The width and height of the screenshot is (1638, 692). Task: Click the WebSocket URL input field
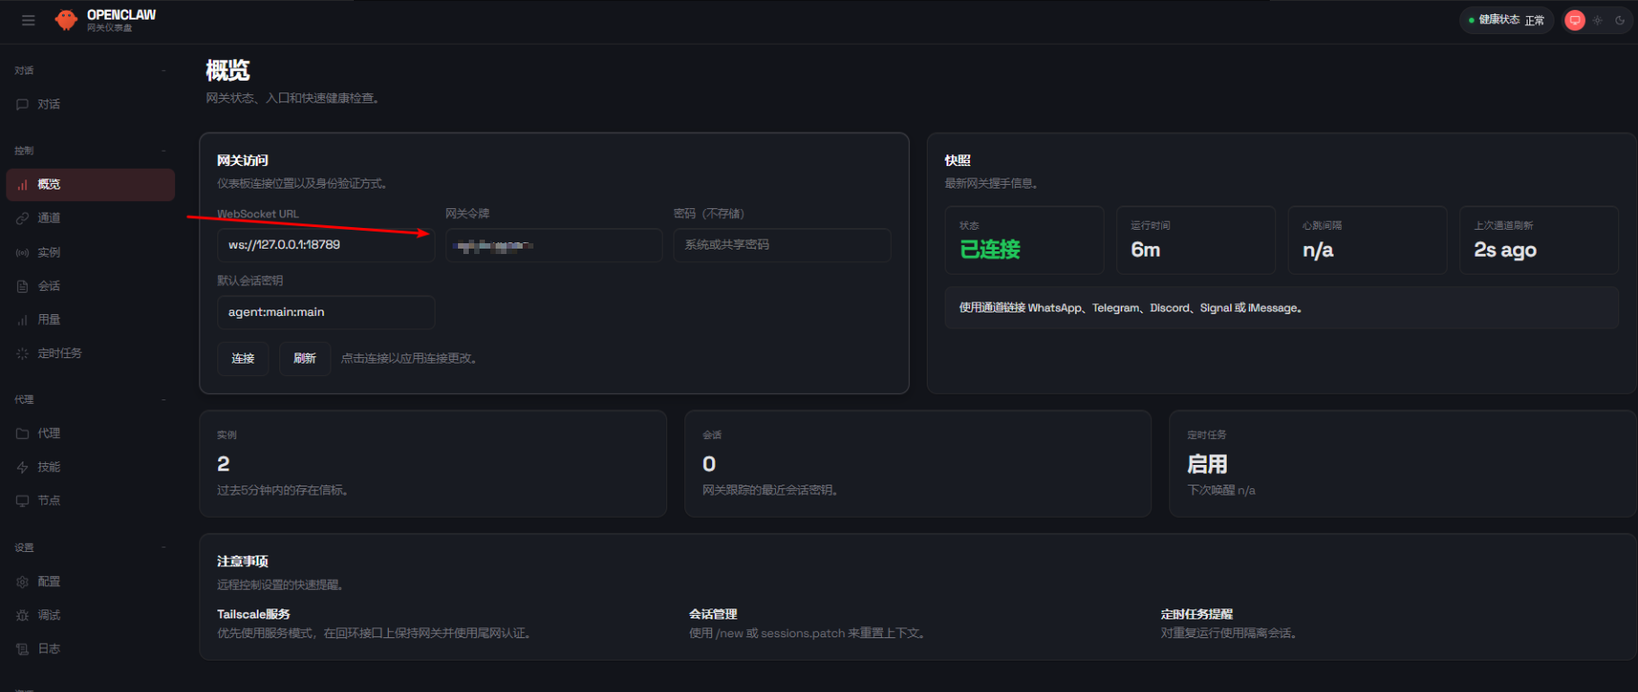pos(326,245)
